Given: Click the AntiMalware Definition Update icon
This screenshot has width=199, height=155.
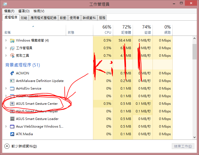Looking at the screenshot, I should [12, 81].
